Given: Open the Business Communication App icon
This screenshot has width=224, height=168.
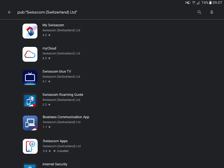Looking at the screenshot, I should click(30, 123).
